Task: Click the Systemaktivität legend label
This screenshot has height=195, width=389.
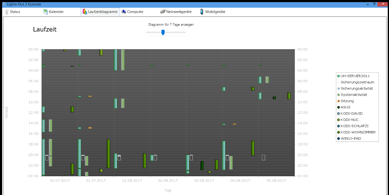Action: coord(354,95)
